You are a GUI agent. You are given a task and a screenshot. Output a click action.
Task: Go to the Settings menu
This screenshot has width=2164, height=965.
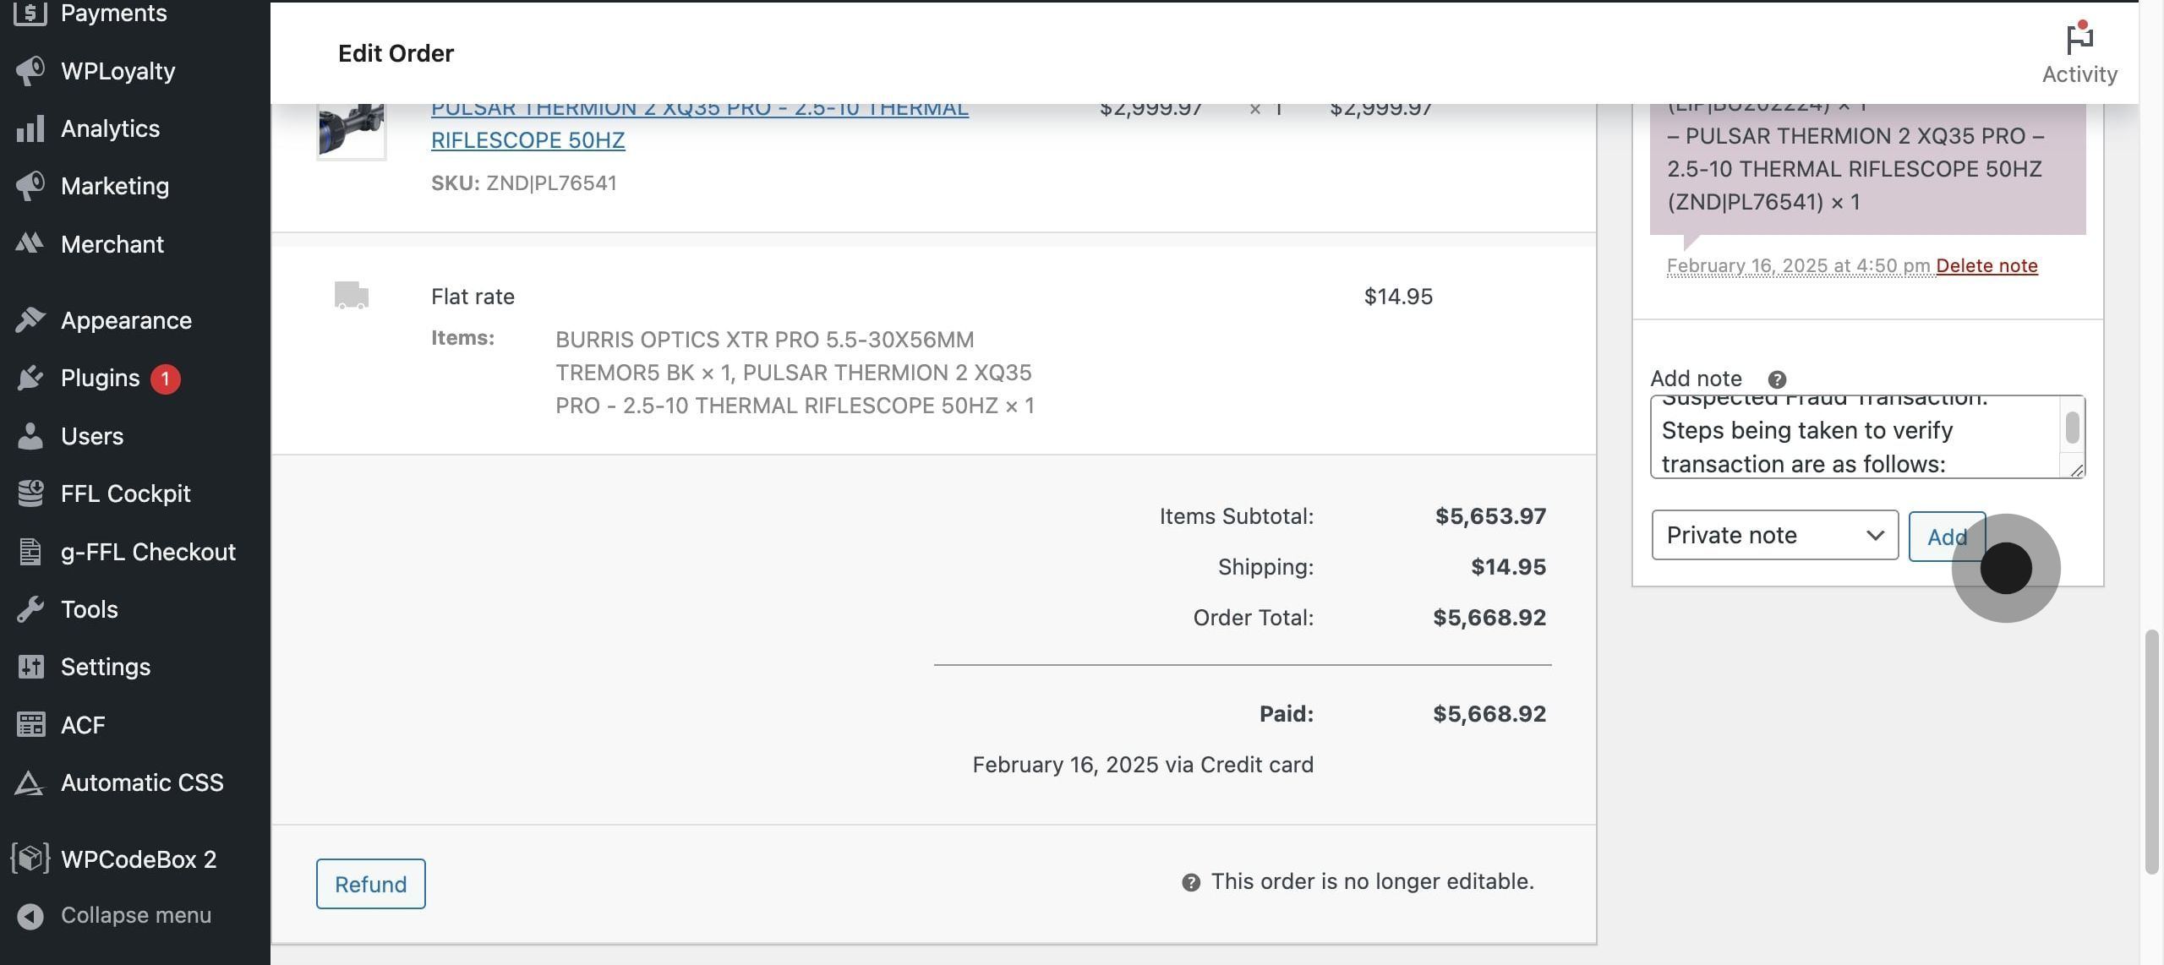(106, 667)
